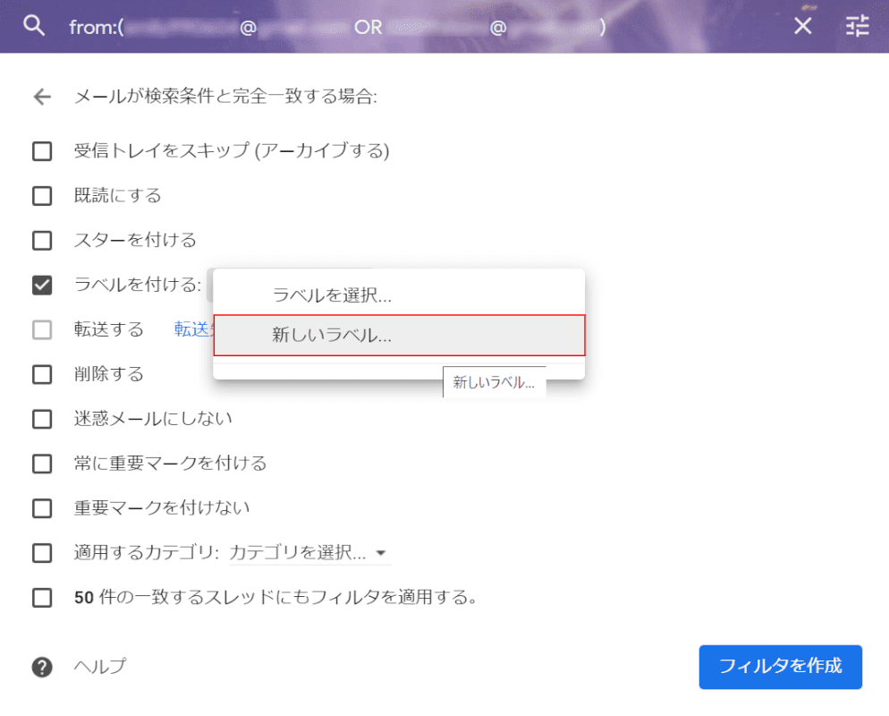This screenshot has width=889, height=716.
Task: Tick スターを付ける checkbox
Action: (42, 241)
